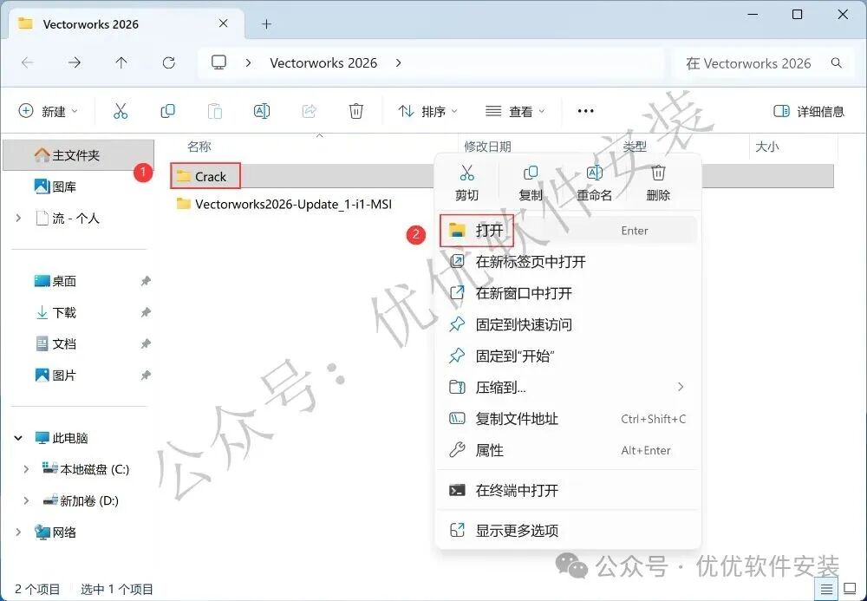Sort by the 修改日期 column header
The width and height of the screenshot is (867, 601).
(x=487, y=147)
